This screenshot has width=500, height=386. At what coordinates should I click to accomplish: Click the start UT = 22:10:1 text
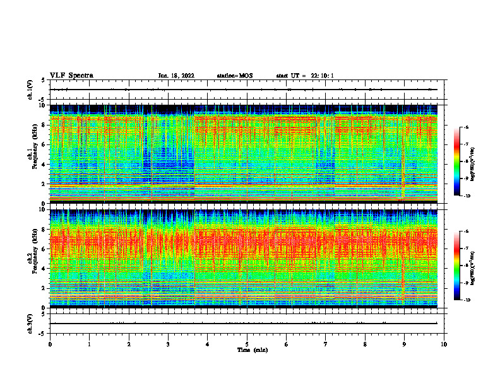(x=305, y=76)
